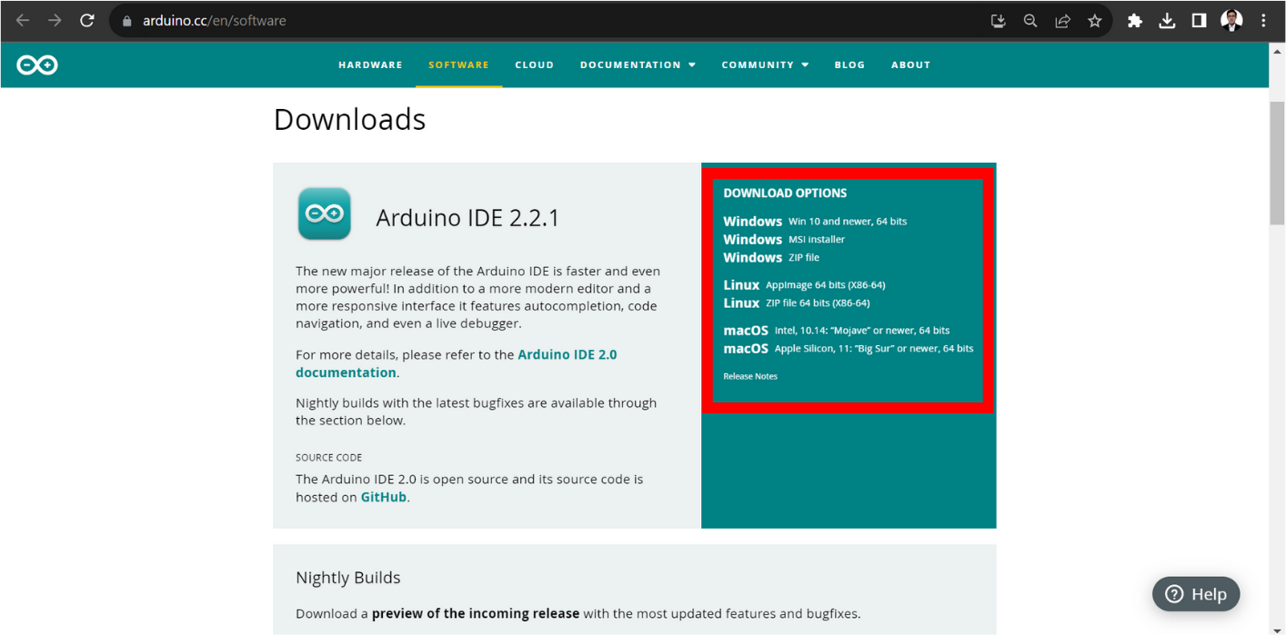Open Arduino IDE 2.0 documentation link
The height and width of the screenshot is (635, 1286).
[x=457, y=363]
